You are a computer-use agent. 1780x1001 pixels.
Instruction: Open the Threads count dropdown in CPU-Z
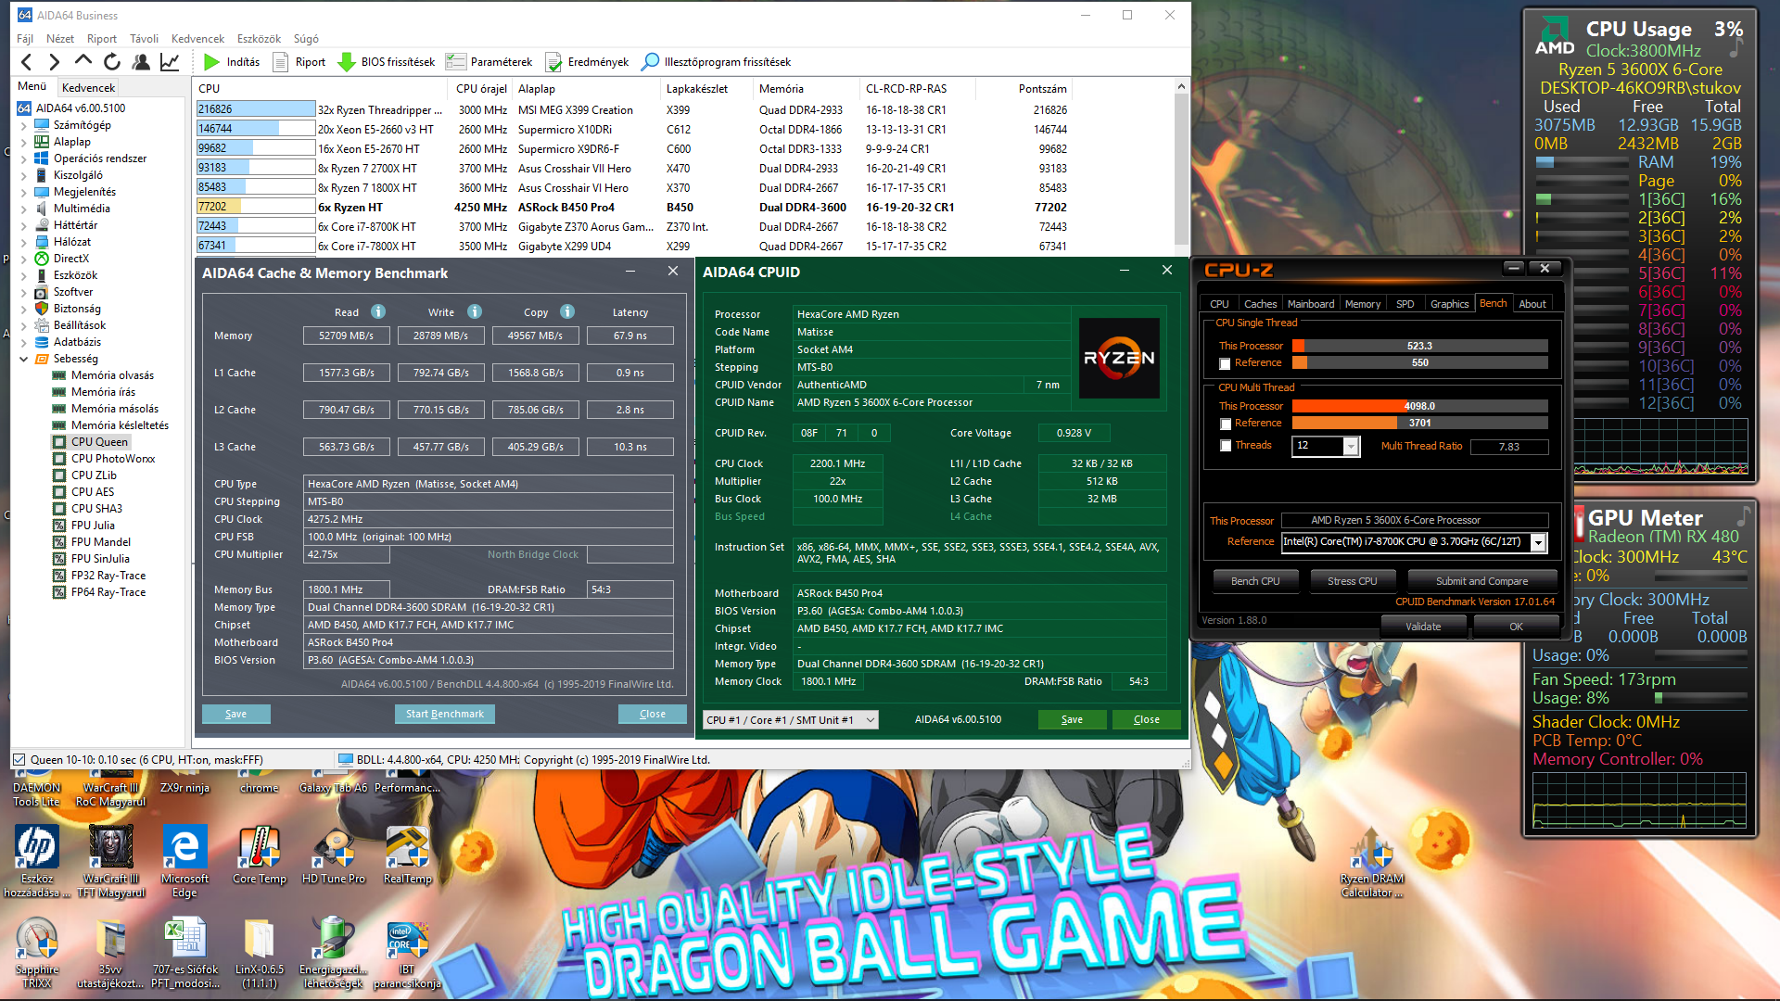[1351, 447]
